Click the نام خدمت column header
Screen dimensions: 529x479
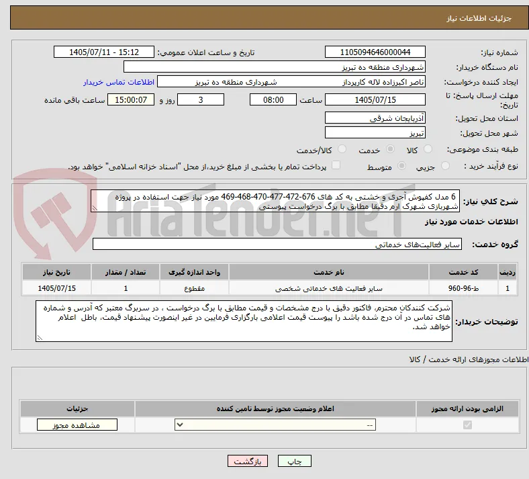pos(328,272)
